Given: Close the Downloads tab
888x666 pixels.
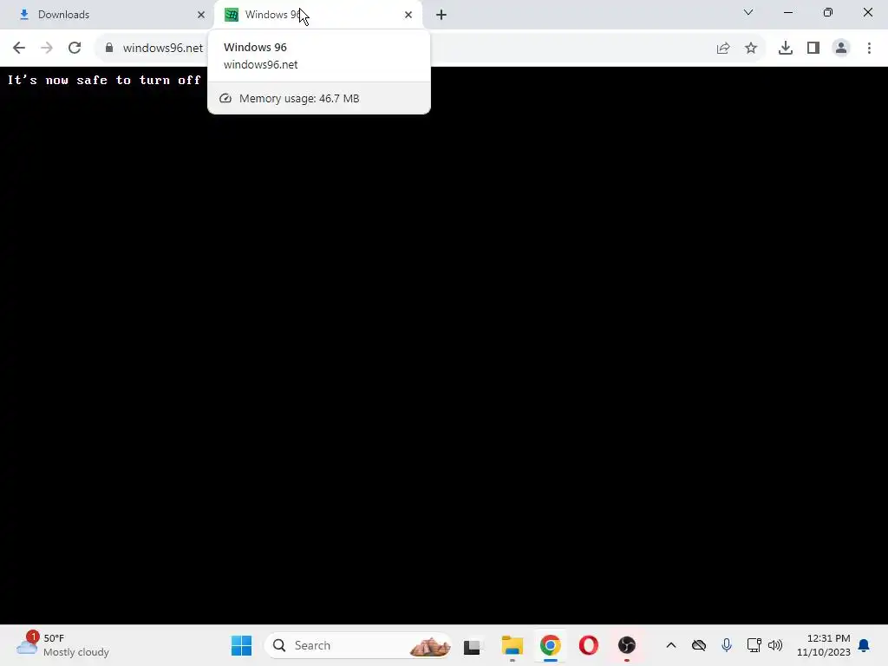Looking at the screenshot, I should 201,15.
